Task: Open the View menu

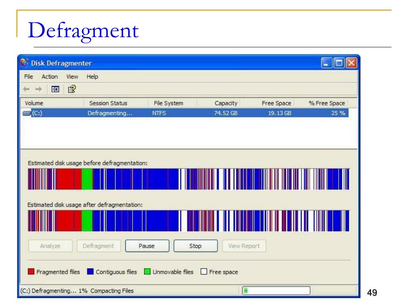Action: pos(72,77)
